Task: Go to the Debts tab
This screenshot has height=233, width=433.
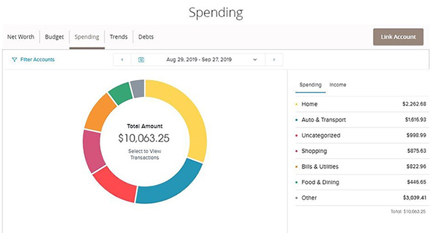Action: click(146, 37)
